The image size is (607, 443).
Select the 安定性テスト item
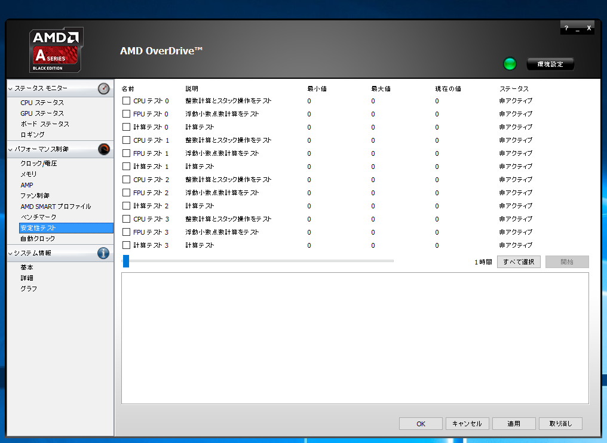coord(66,228)
